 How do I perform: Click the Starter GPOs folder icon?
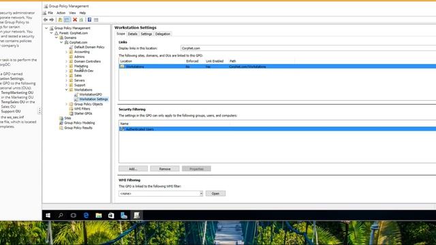[71, 114]
